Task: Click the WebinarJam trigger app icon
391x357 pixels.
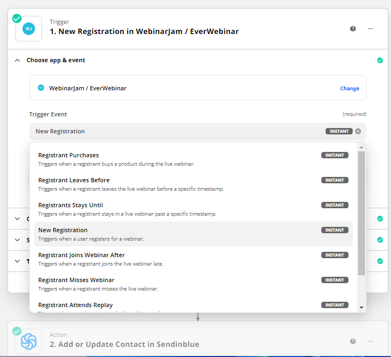Action: (29, 29)
